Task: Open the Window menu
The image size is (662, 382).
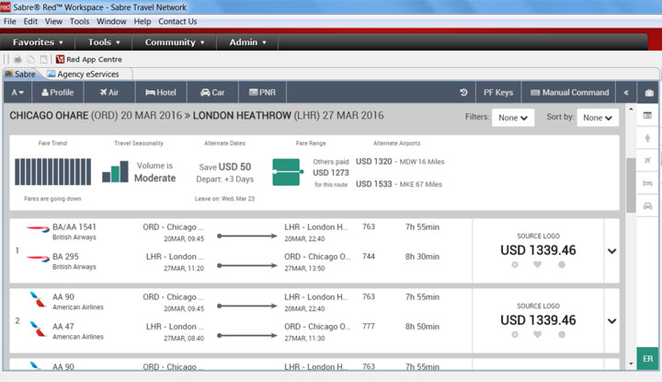Action: (111, 21)
